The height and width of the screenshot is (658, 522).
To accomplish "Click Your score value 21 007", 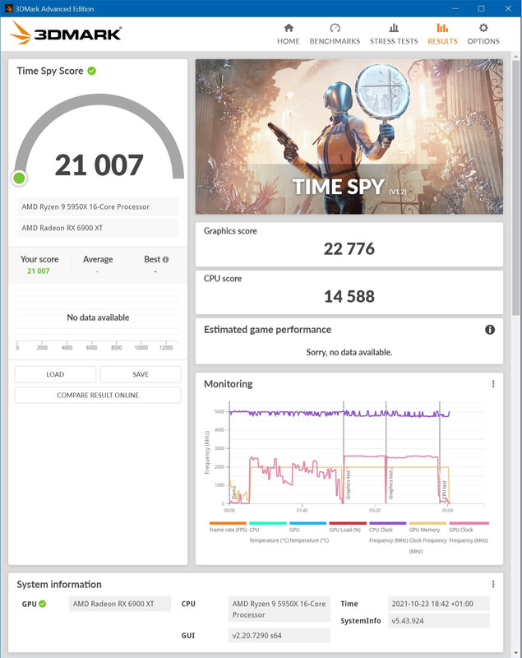I will 38,271.
